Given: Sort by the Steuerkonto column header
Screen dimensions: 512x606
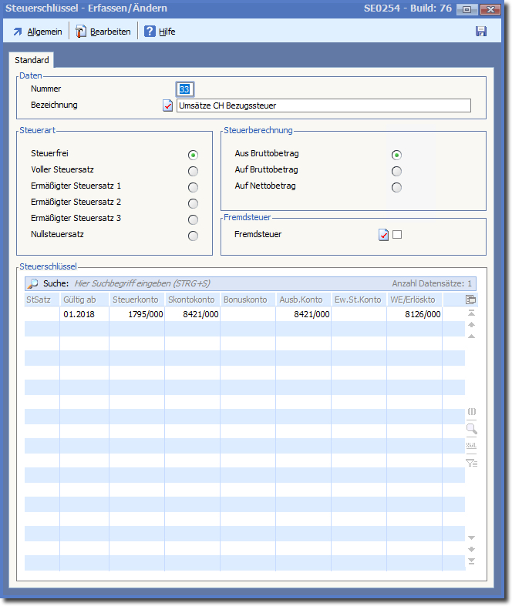Looking at the screenshot, I should (136, 299).
